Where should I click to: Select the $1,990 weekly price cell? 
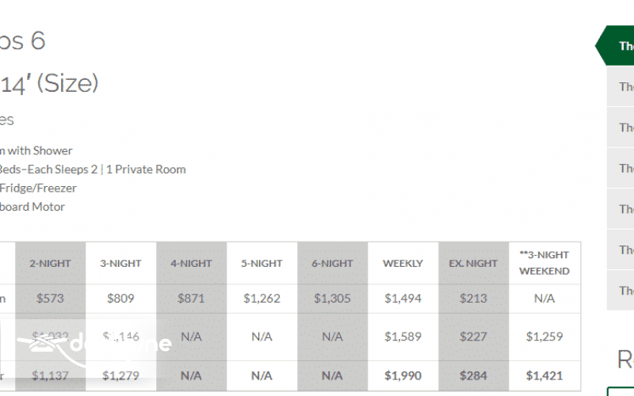pos(403,375)
